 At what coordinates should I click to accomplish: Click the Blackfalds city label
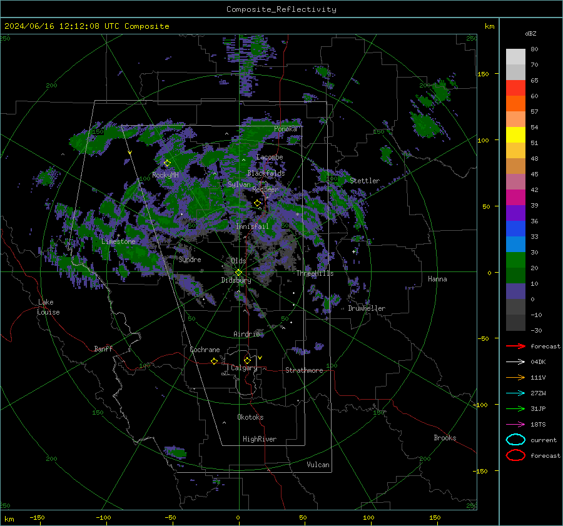click(x=266, y=173)
